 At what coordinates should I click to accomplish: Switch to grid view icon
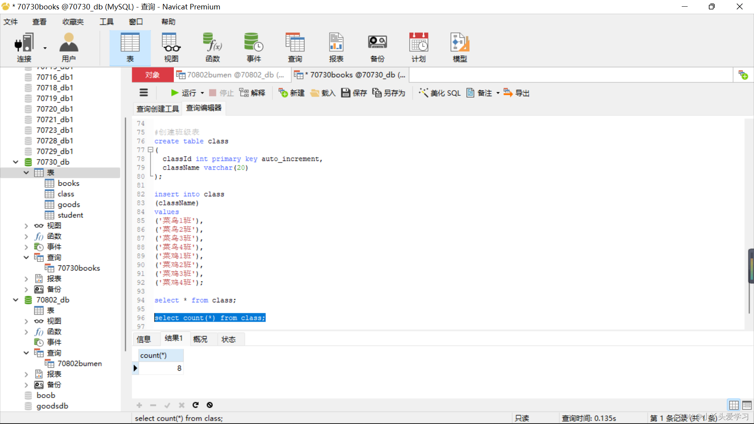734,405
